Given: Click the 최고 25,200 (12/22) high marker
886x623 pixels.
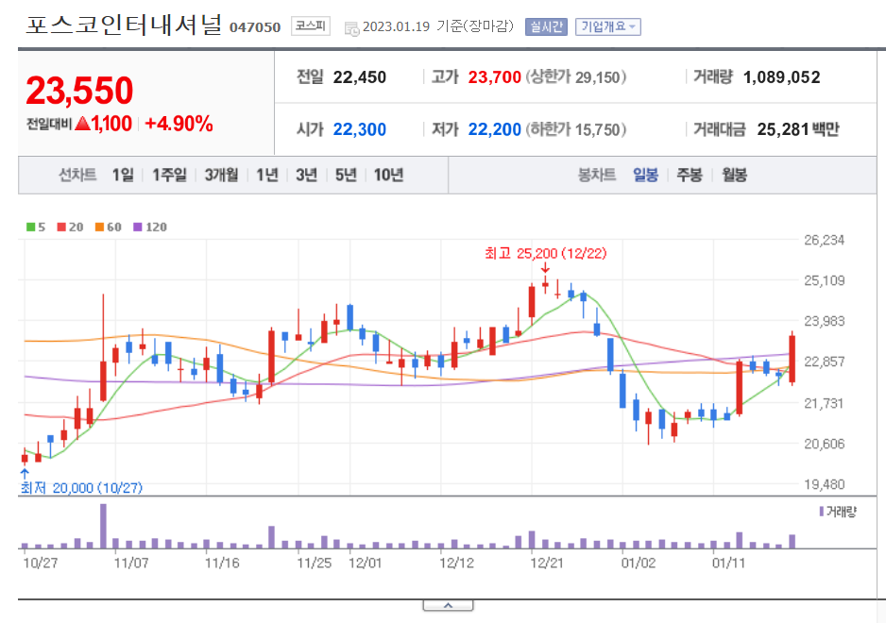Looking at the screenshot, I should click(545, 253).
